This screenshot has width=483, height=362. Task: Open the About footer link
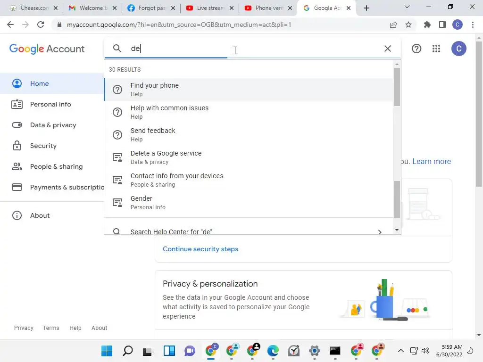[99, 328]
